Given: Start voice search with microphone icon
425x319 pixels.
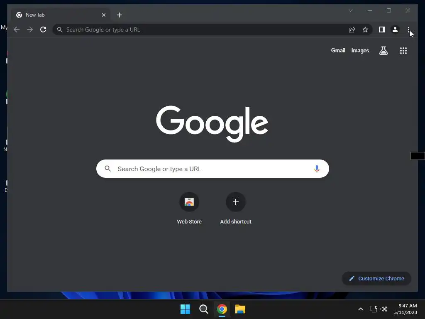Looking at the screenshot, I should (317, 169).
